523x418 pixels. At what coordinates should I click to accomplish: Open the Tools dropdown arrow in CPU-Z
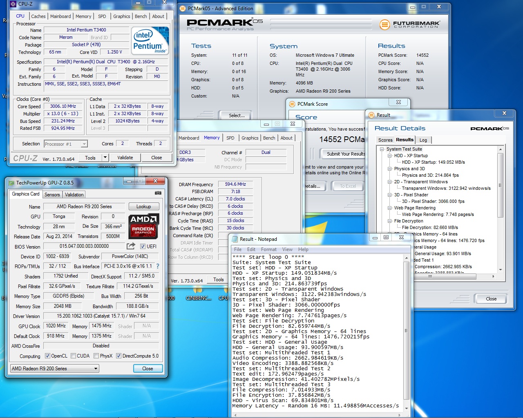[105, 158]
